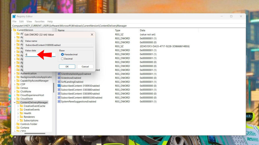This screenshot has width=259, height=145.
Task: Select the SilentInstalledAppsEnabled value icon
Action: tap(59, 74)
